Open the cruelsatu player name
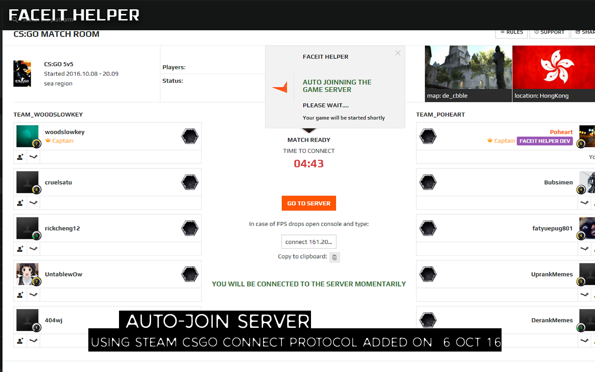Image resolution: width=595 pixels, height=372 pixels. coord(58,182)
